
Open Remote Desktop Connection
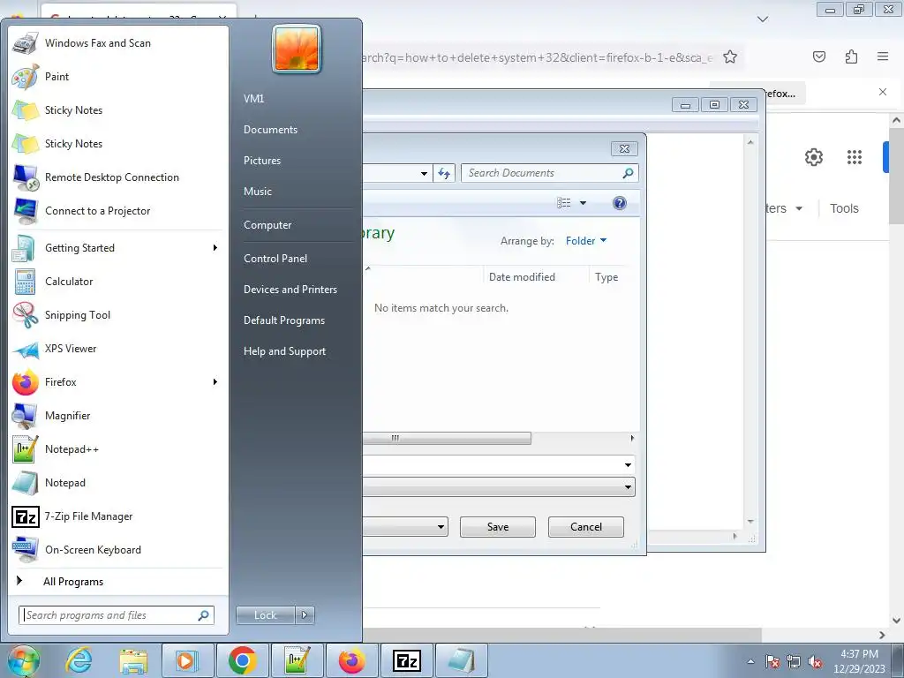pyautogui.click(x=118, y=177)
